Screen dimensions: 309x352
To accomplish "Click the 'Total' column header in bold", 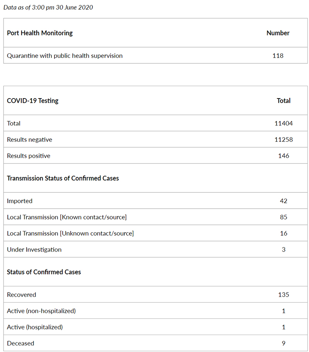I will (284, 100).
